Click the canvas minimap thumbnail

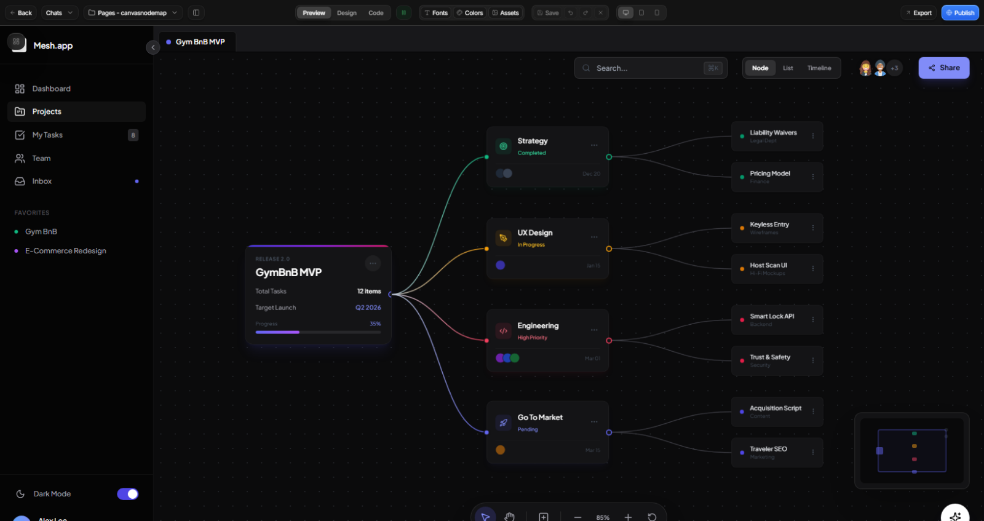911,451
